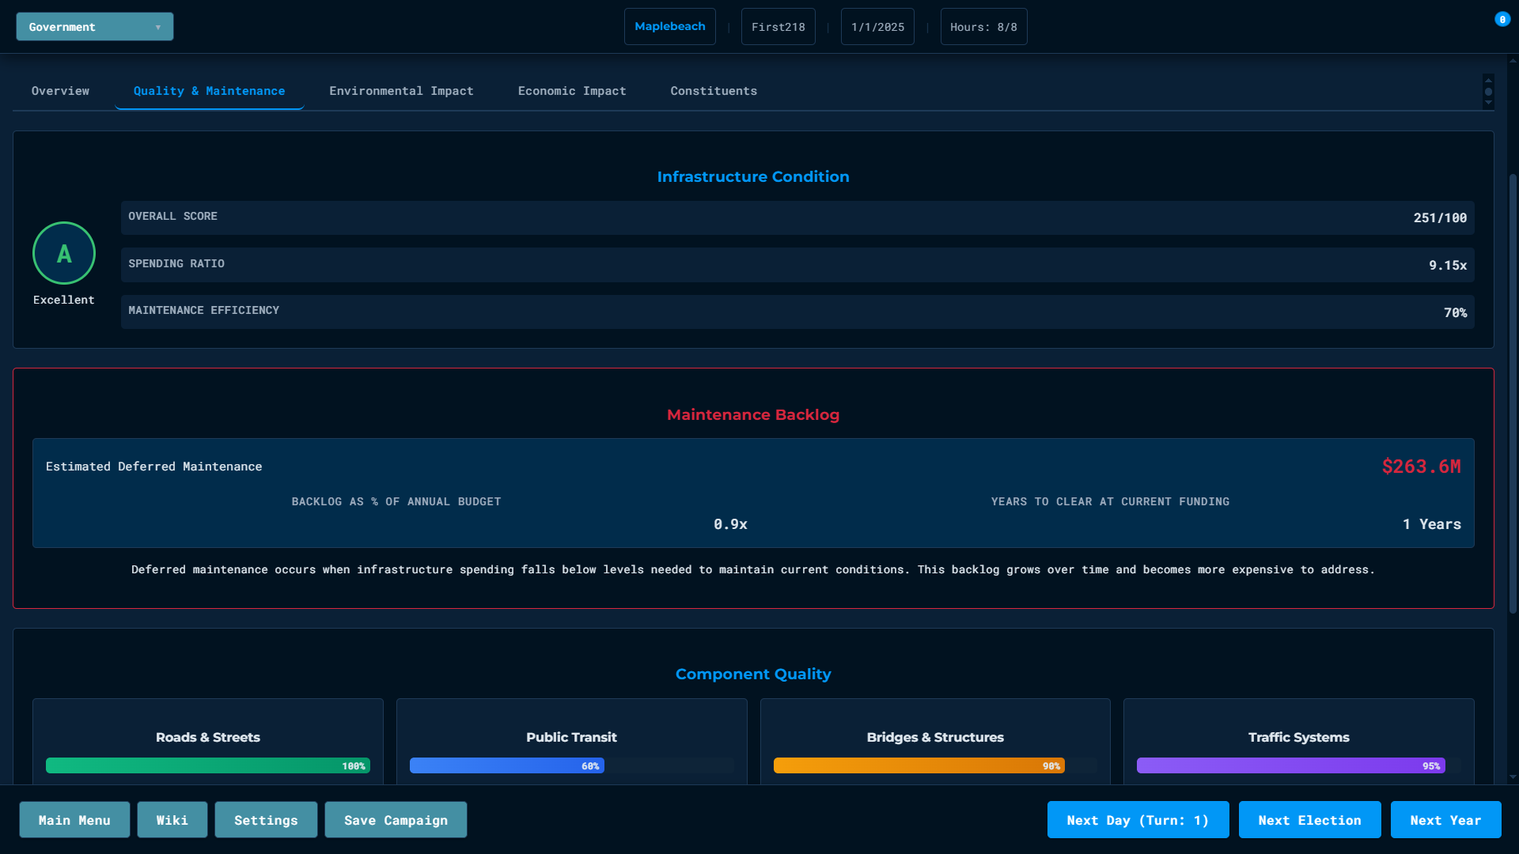This screenshot has height=854, width=1519.
Task: Open the Wiki
Action: coord(172,820)
